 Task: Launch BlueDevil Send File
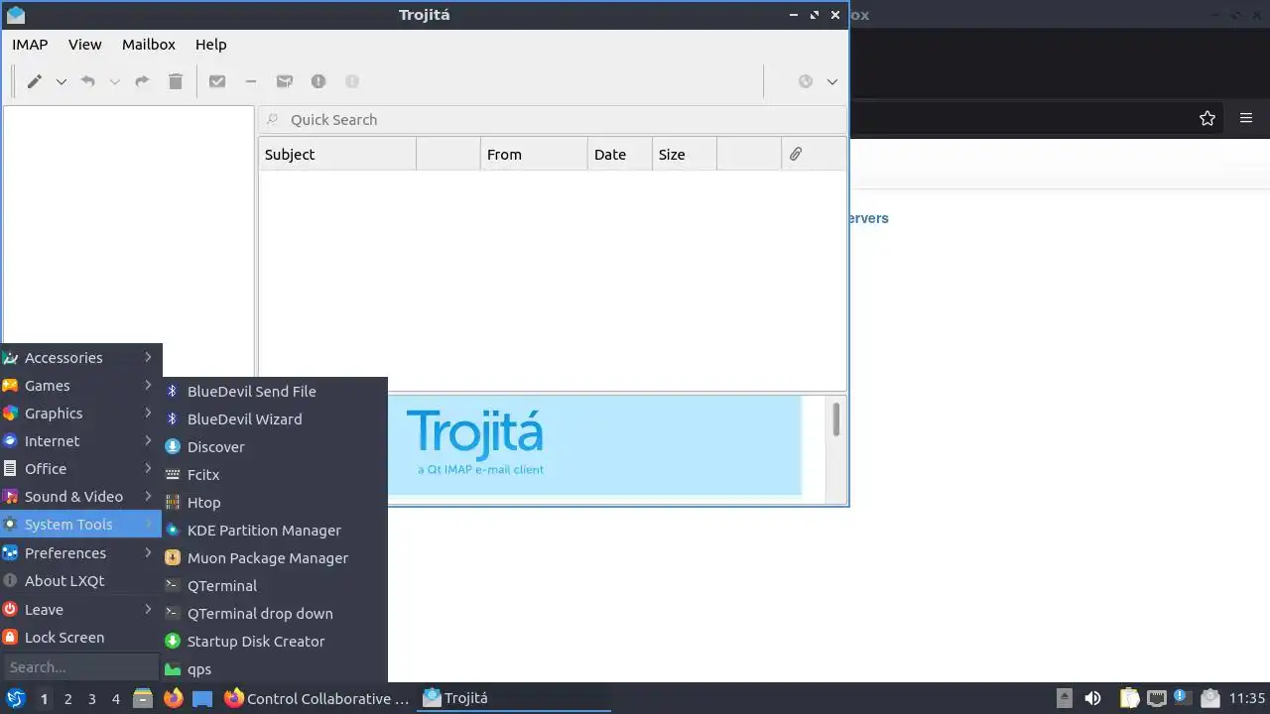click(275, 391)
